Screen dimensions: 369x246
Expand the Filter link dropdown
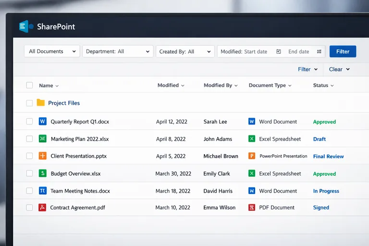(x=307, y=69)
